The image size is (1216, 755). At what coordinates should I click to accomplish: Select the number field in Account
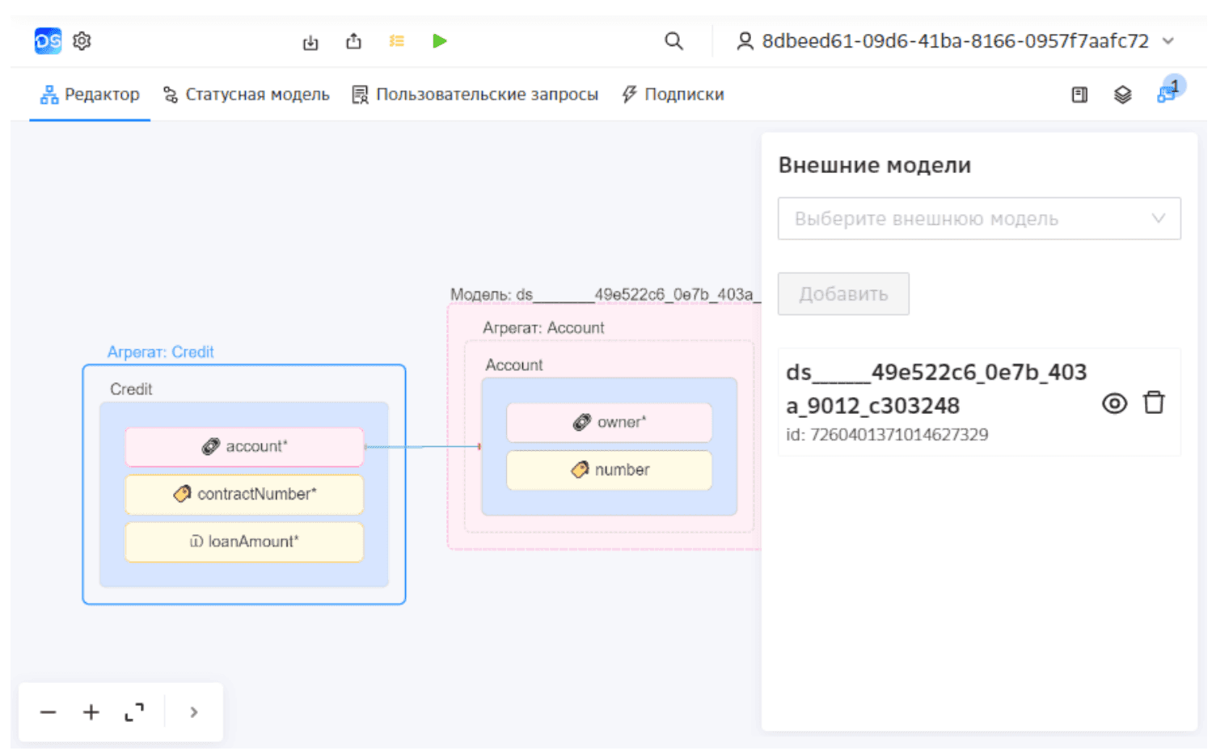click(x=609, y=470)
